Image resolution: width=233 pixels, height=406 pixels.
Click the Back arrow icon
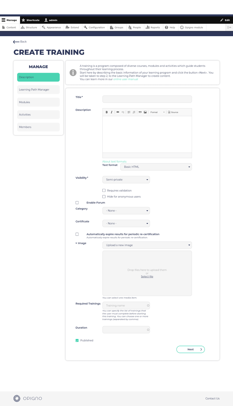point(16,42)
